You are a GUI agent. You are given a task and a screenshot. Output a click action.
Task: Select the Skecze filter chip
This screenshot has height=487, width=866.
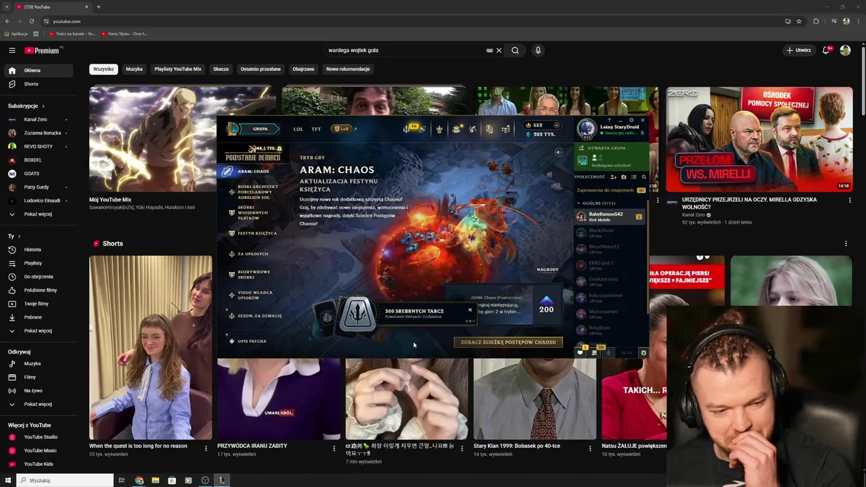pos(221,69)
